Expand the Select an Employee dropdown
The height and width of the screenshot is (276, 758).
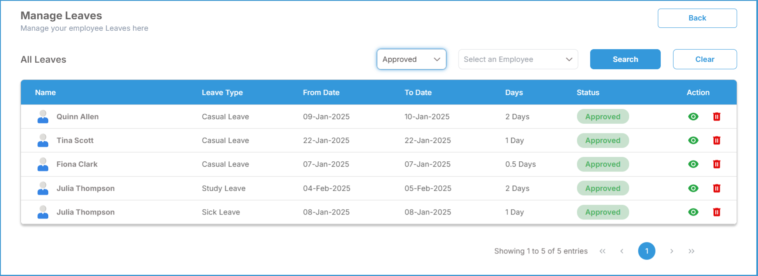tap(518, 59)
